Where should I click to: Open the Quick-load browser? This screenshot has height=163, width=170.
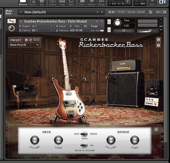click(x=71, y=3)
